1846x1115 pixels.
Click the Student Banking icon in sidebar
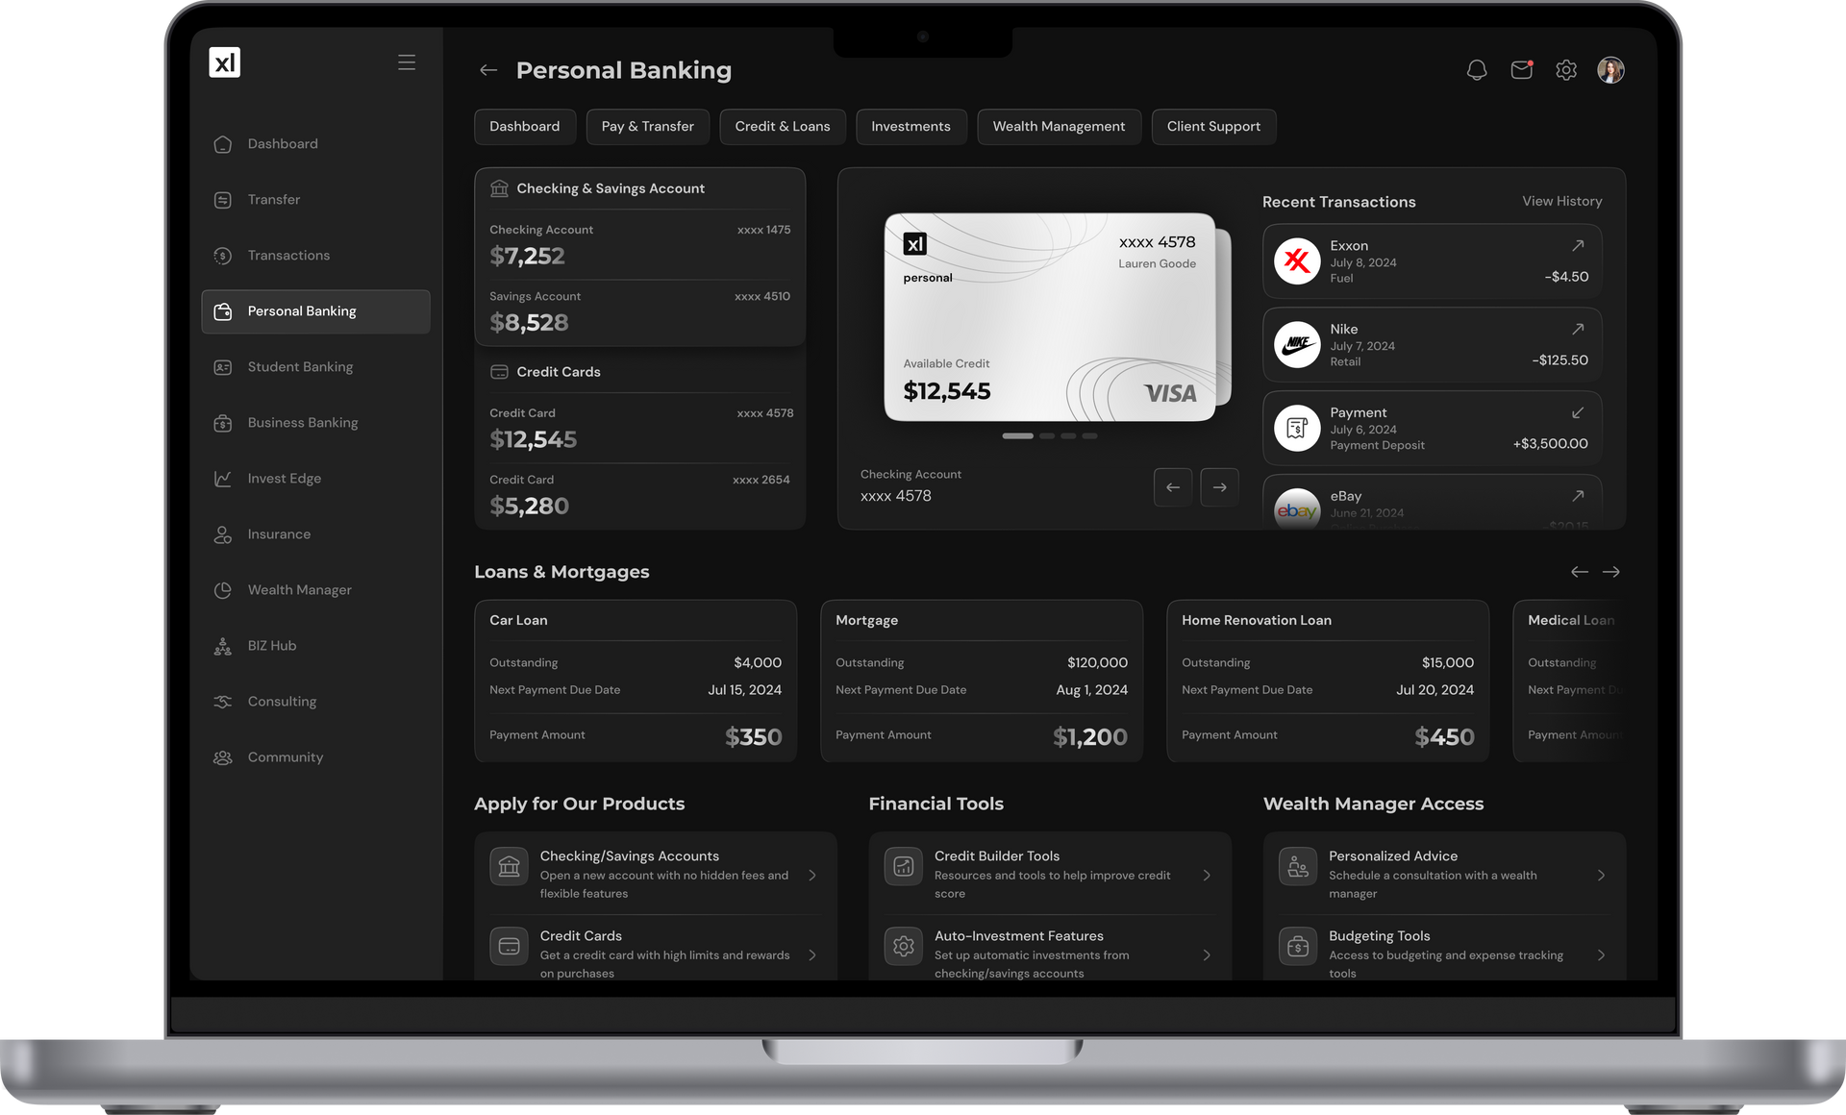[223, 367]
